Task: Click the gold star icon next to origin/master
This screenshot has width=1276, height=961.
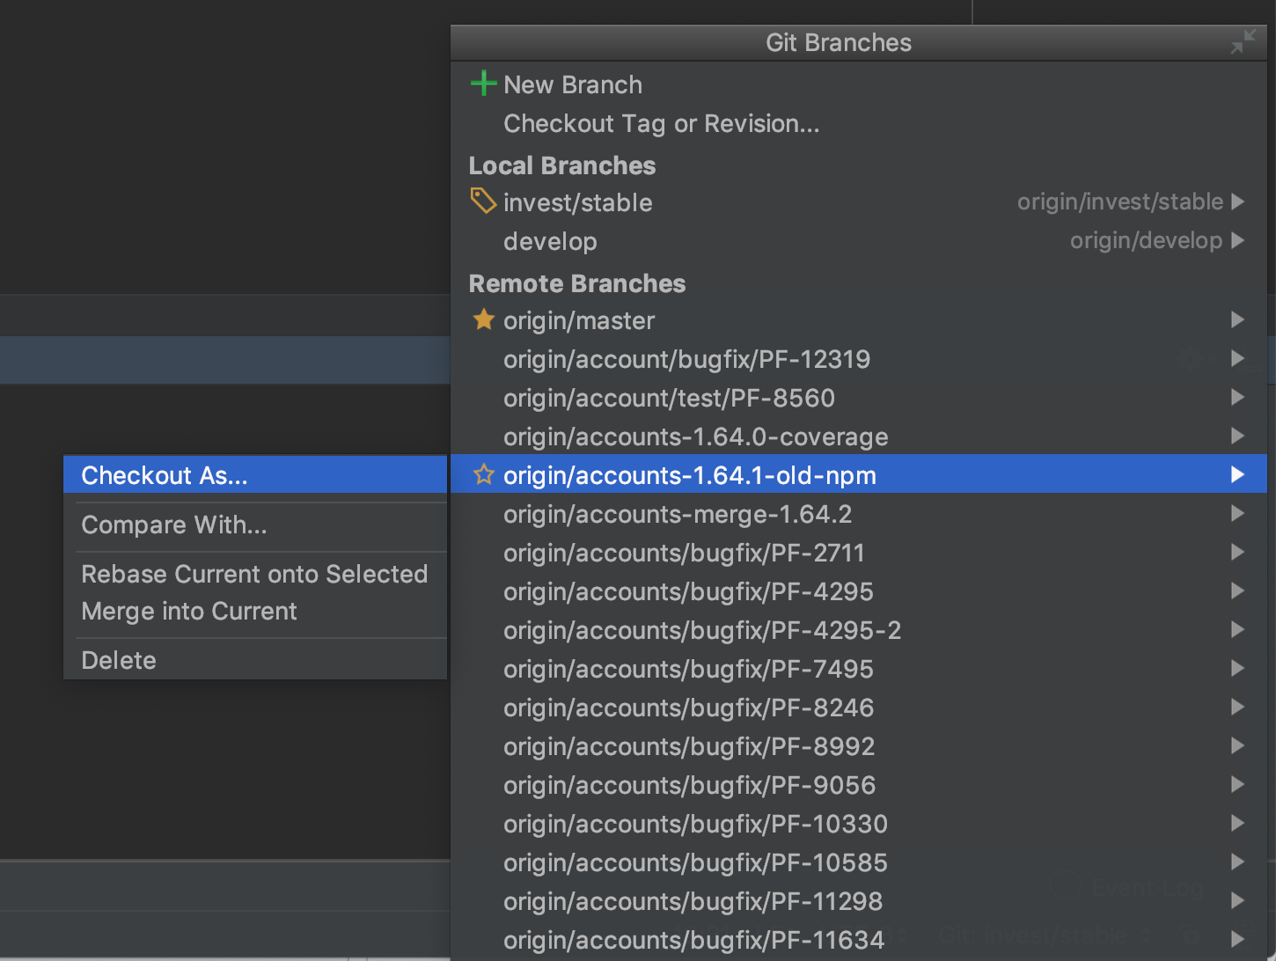Action: (483, 319)
